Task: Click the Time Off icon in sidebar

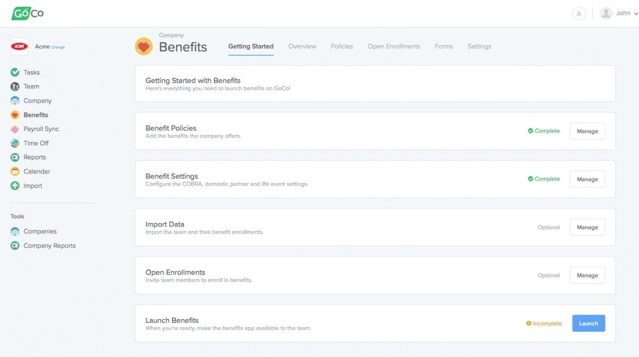Action: pyautogui.click(x=15, y=143)
